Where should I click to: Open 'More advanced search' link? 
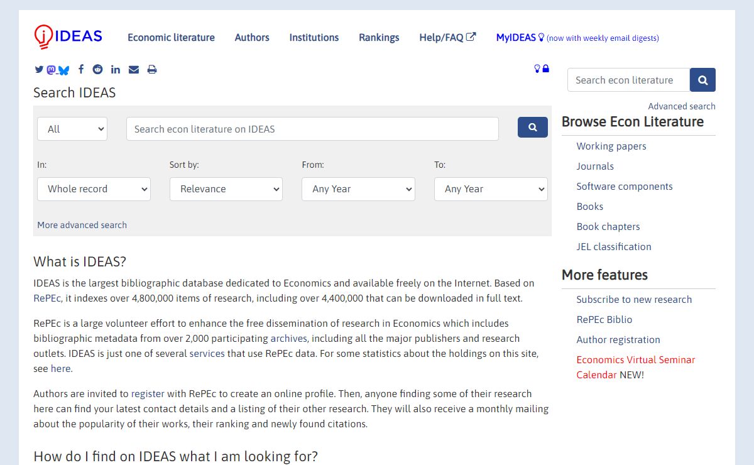(82, 225)
